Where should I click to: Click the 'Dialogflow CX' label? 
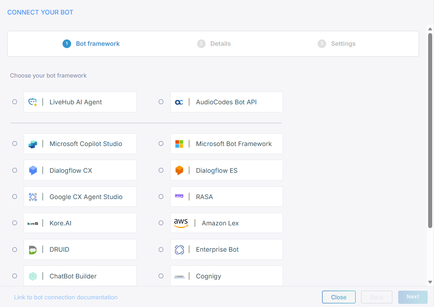[71, 171]
